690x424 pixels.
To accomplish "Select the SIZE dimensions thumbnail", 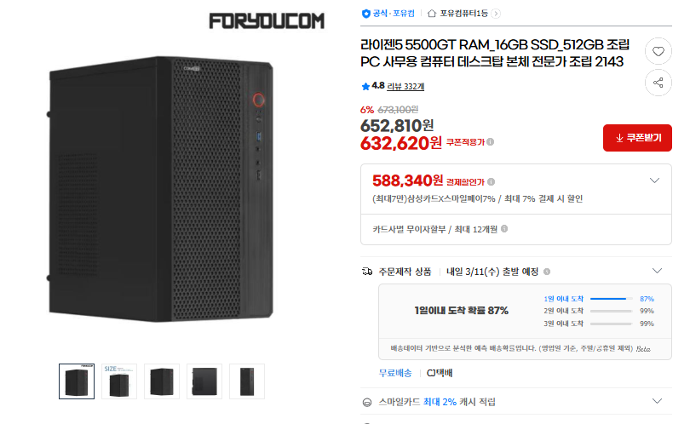I will tap(119, 381).
